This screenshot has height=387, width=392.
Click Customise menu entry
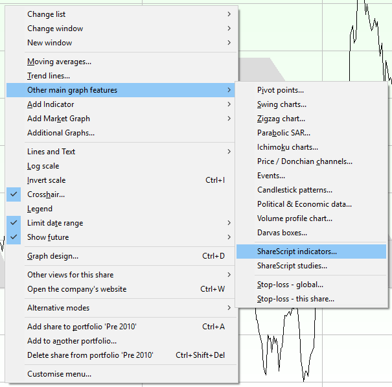pos(59,373)
